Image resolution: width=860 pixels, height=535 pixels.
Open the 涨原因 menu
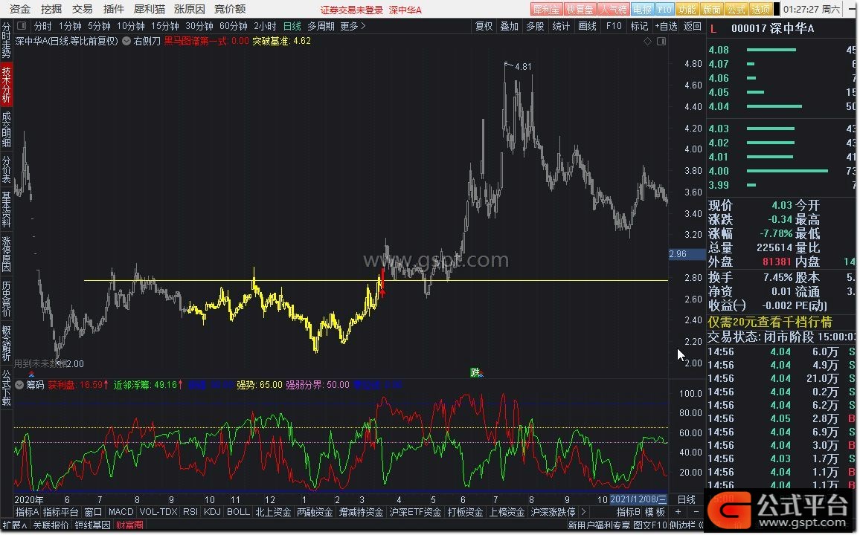coord(189,10)
